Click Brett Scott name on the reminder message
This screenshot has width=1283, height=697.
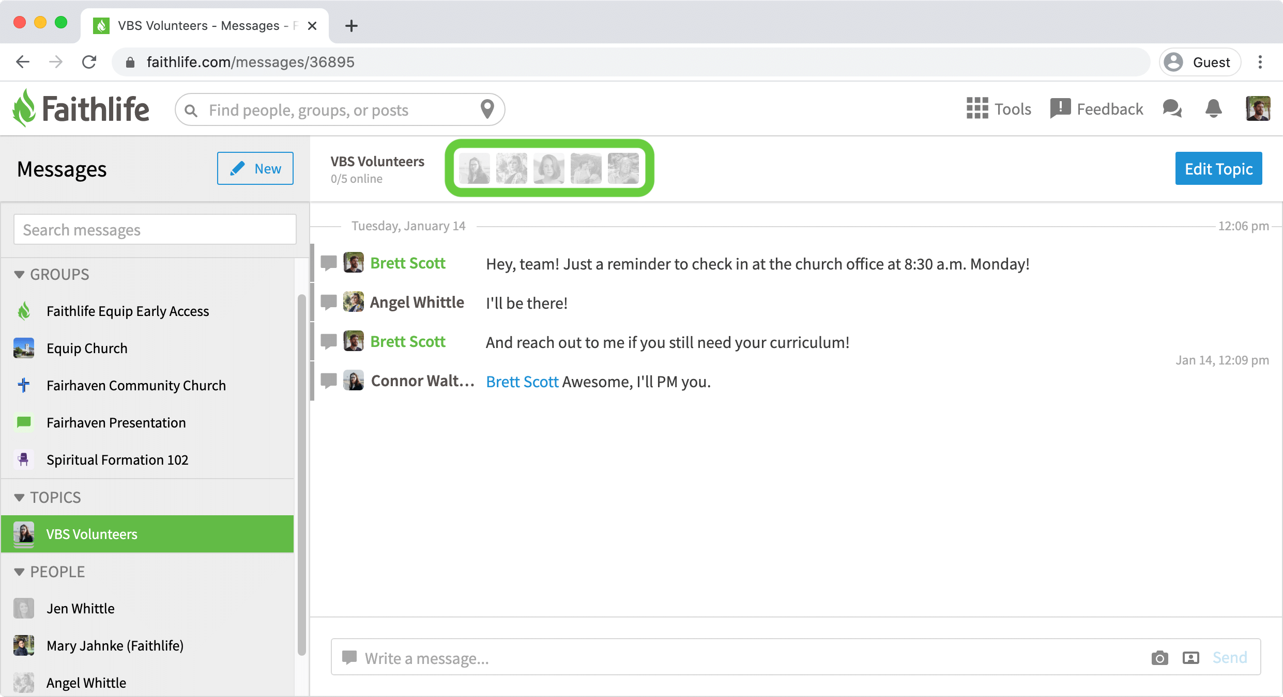[x=408, y=263]
